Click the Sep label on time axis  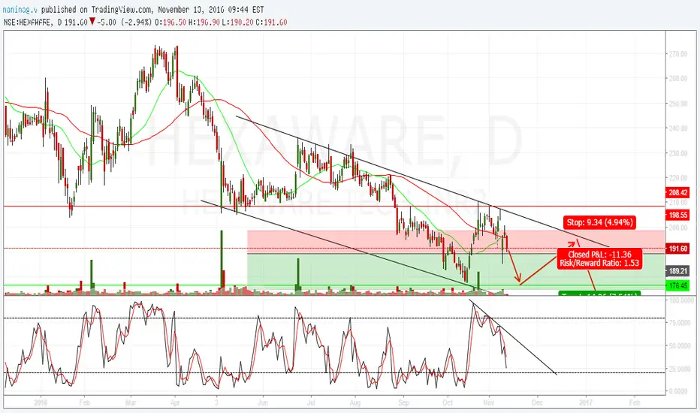pyautogui.click(x=403, y=402)
